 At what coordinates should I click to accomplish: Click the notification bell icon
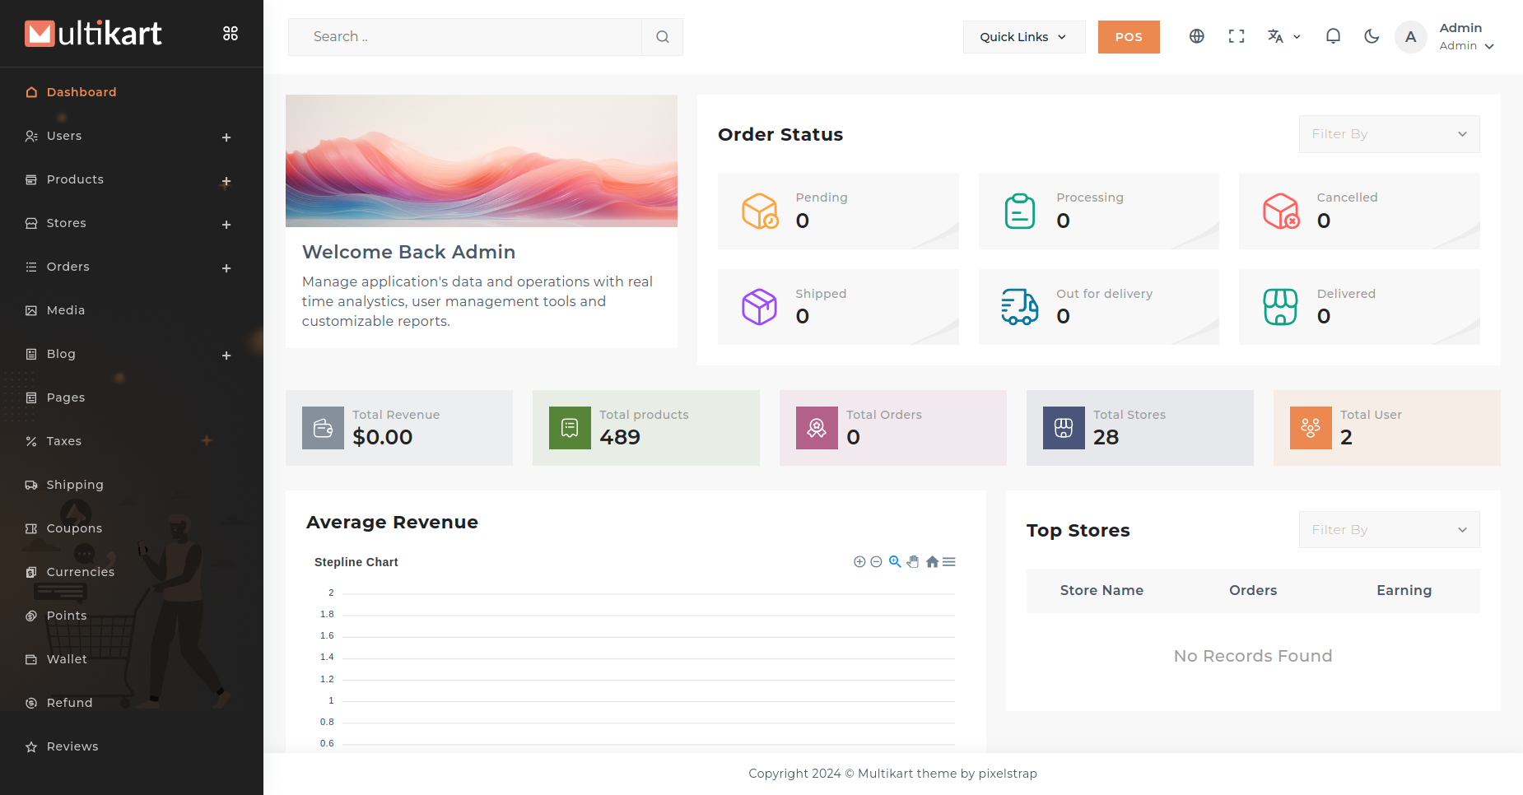point(1333,36)
